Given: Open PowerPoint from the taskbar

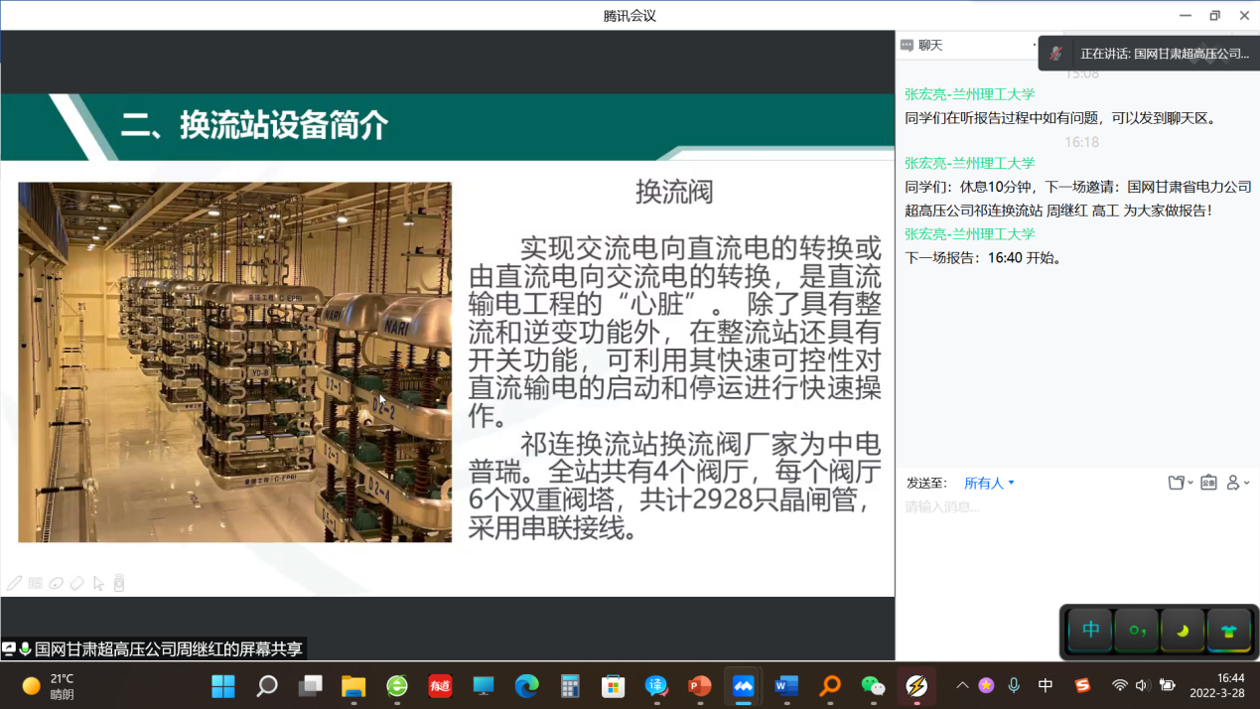Looking at the screenshot, I should pyautogui.click(x=700, y=686).
